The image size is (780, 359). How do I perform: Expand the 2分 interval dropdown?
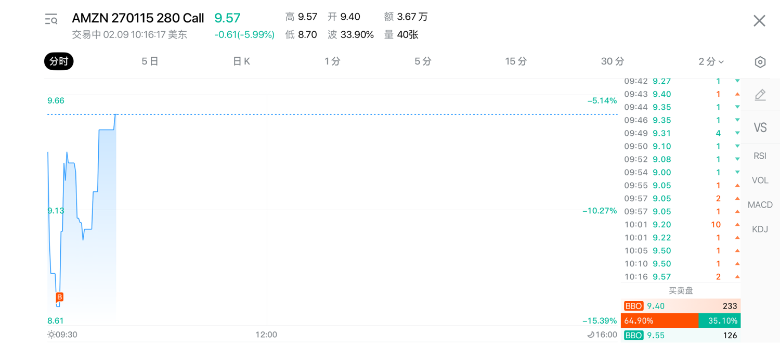click(711, 62)
